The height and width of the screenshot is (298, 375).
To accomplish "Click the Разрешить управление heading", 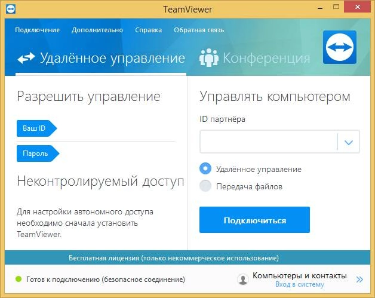I will pos(89,97).
